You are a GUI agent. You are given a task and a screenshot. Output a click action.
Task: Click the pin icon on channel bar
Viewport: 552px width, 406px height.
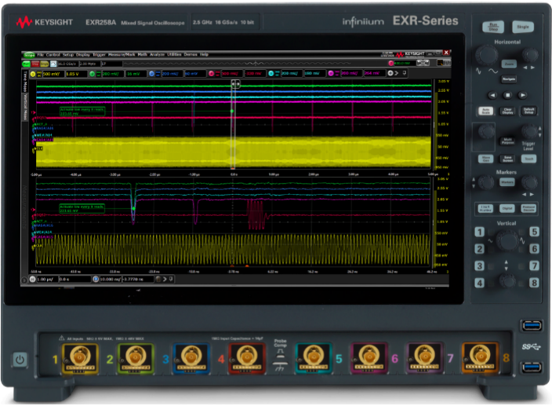405,73
